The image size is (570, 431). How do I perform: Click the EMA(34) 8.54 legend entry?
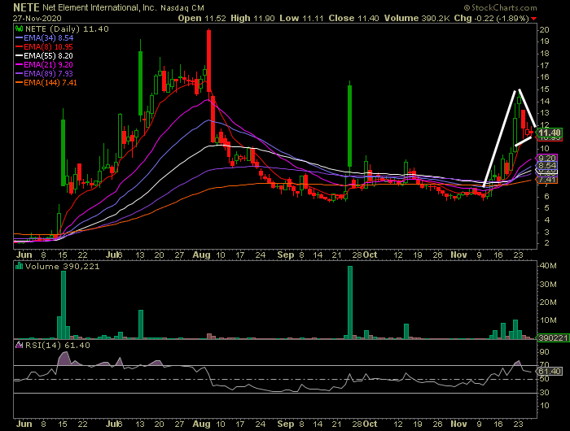click(x=49, y=37)
